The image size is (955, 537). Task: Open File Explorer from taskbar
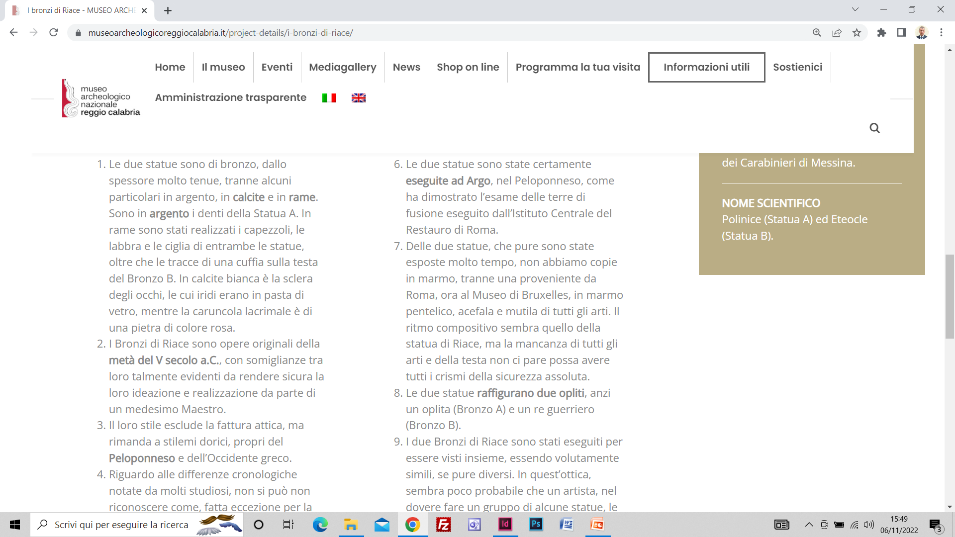351,525
